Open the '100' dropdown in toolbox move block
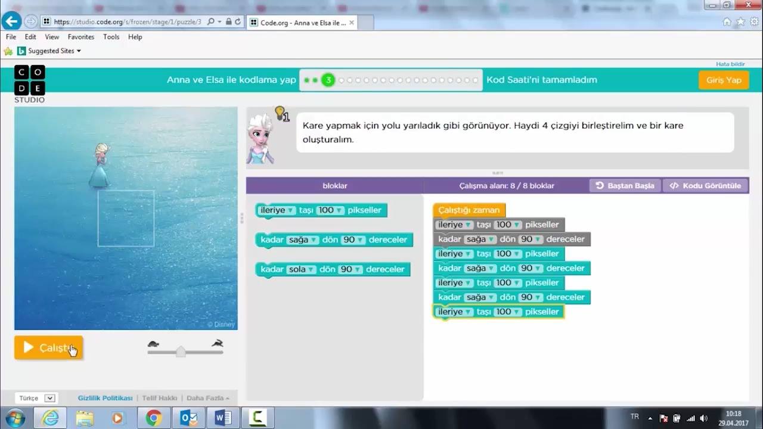Screen dimensions: 763x429 [x=330, y=210]
